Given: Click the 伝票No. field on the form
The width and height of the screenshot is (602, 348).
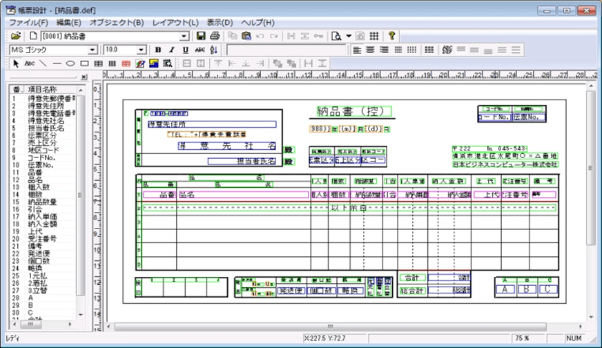Looking at the screenshot, I should (x=529, y=117).
